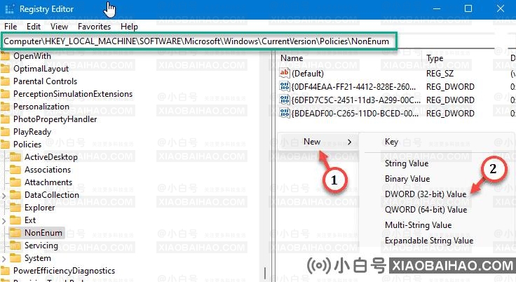Choose String Value from the submenu
Screen dimensions: 516x282
pyautogui.click(x=407, y=163)
